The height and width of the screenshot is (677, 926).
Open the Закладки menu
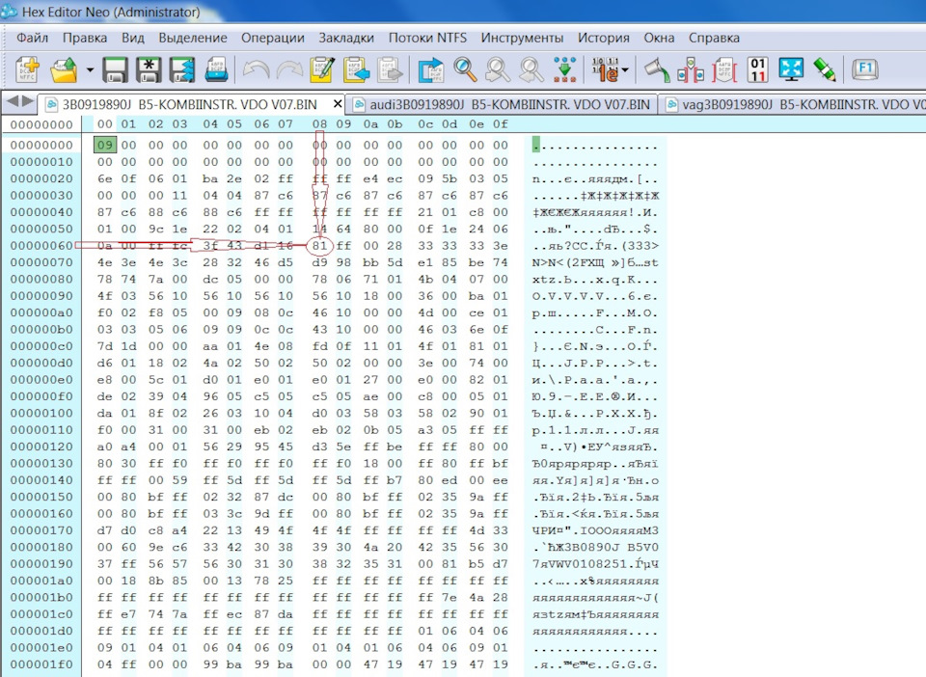pyautogui.click(x=346, y=38)
